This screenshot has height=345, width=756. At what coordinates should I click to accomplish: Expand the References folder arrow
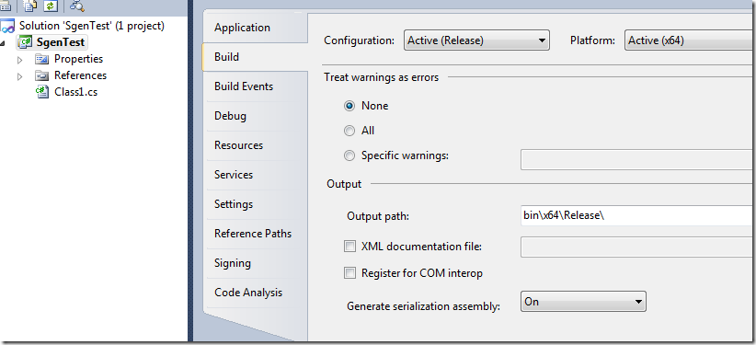[x=19, y=76]
